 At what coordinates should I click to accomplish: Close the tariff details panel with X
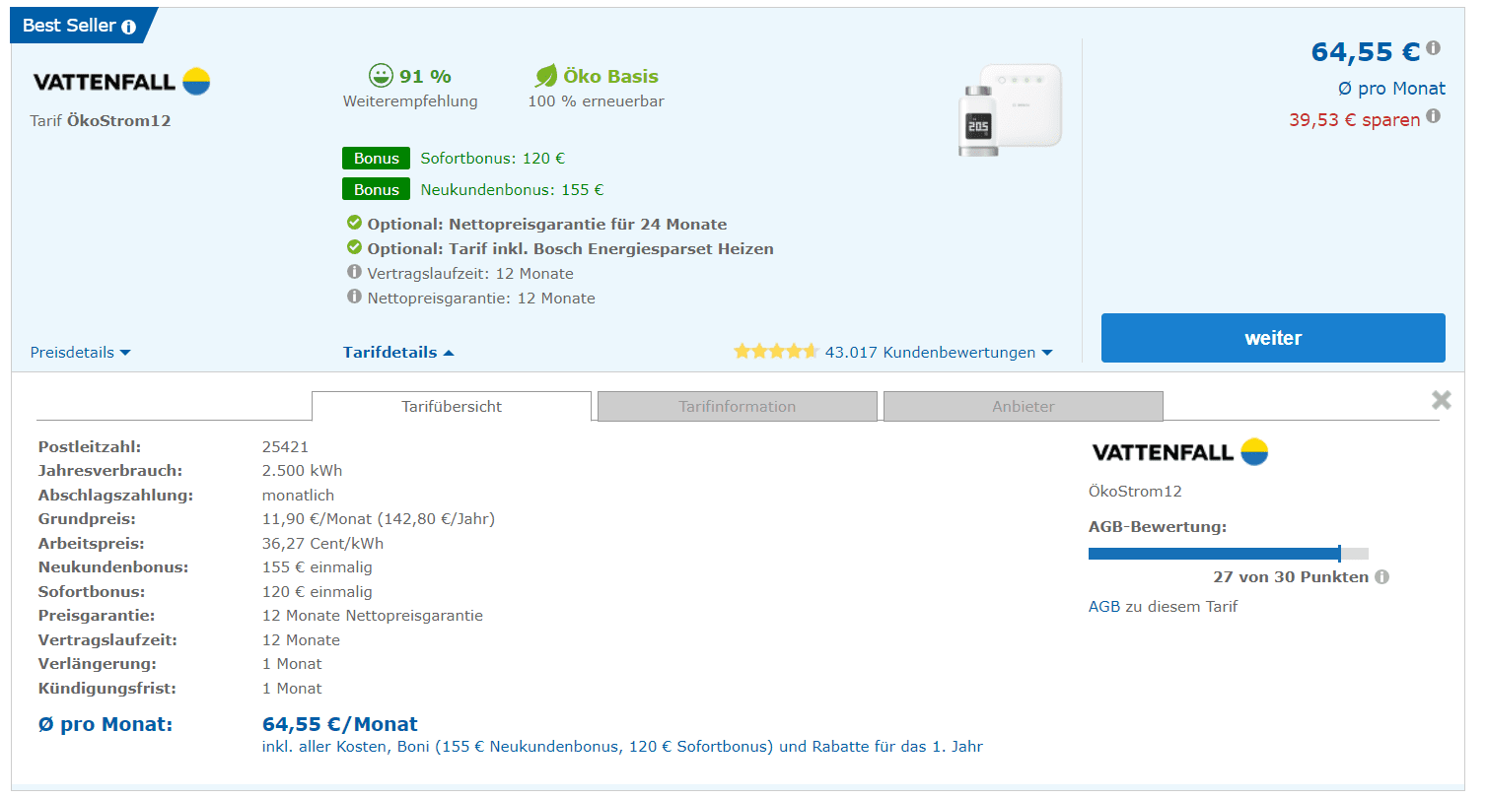click(1442, 399)
